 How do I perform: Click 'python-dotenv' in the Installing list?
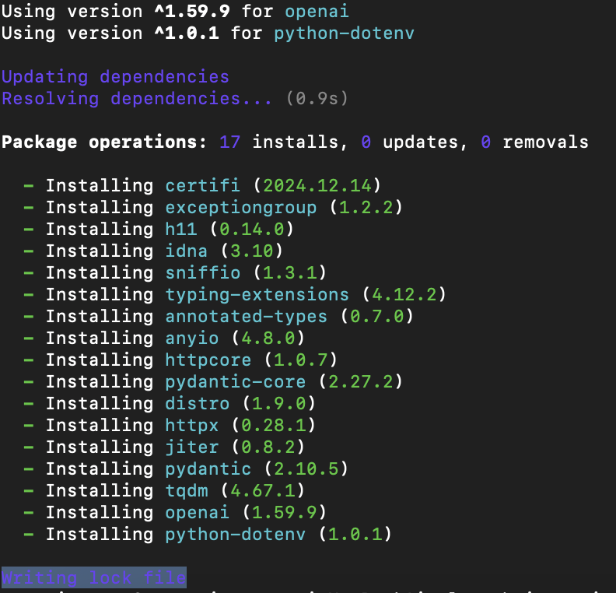(236, 535)
